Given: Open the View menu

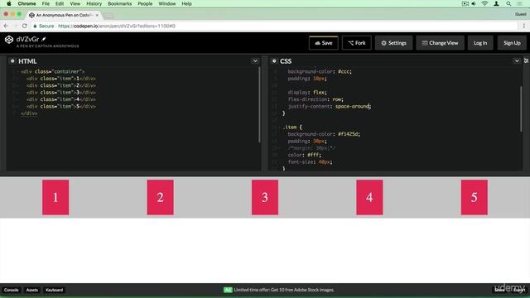Looking at the screenshot, I should [x=75, y=3].
